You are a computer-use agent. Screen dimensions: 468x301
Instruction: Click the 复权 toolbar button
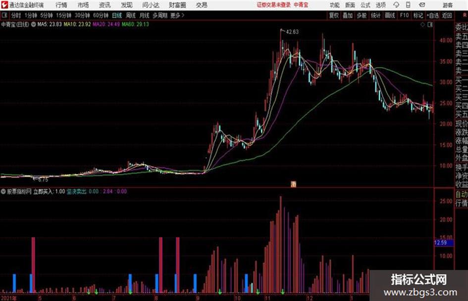[334, 15]
